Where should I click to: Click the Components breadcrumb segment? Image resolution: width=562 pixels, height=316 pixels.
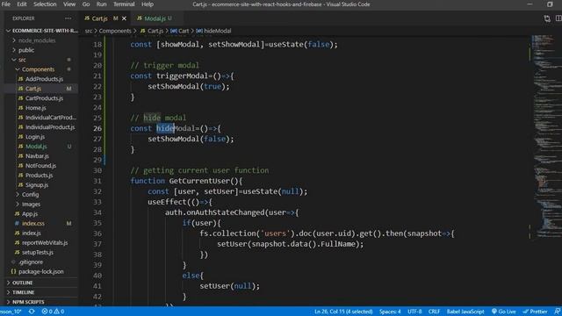click(115, 32)
